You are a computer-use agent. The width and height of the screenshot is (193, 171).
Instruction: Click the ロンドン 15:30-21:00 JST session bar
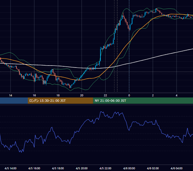coord(60,101)
